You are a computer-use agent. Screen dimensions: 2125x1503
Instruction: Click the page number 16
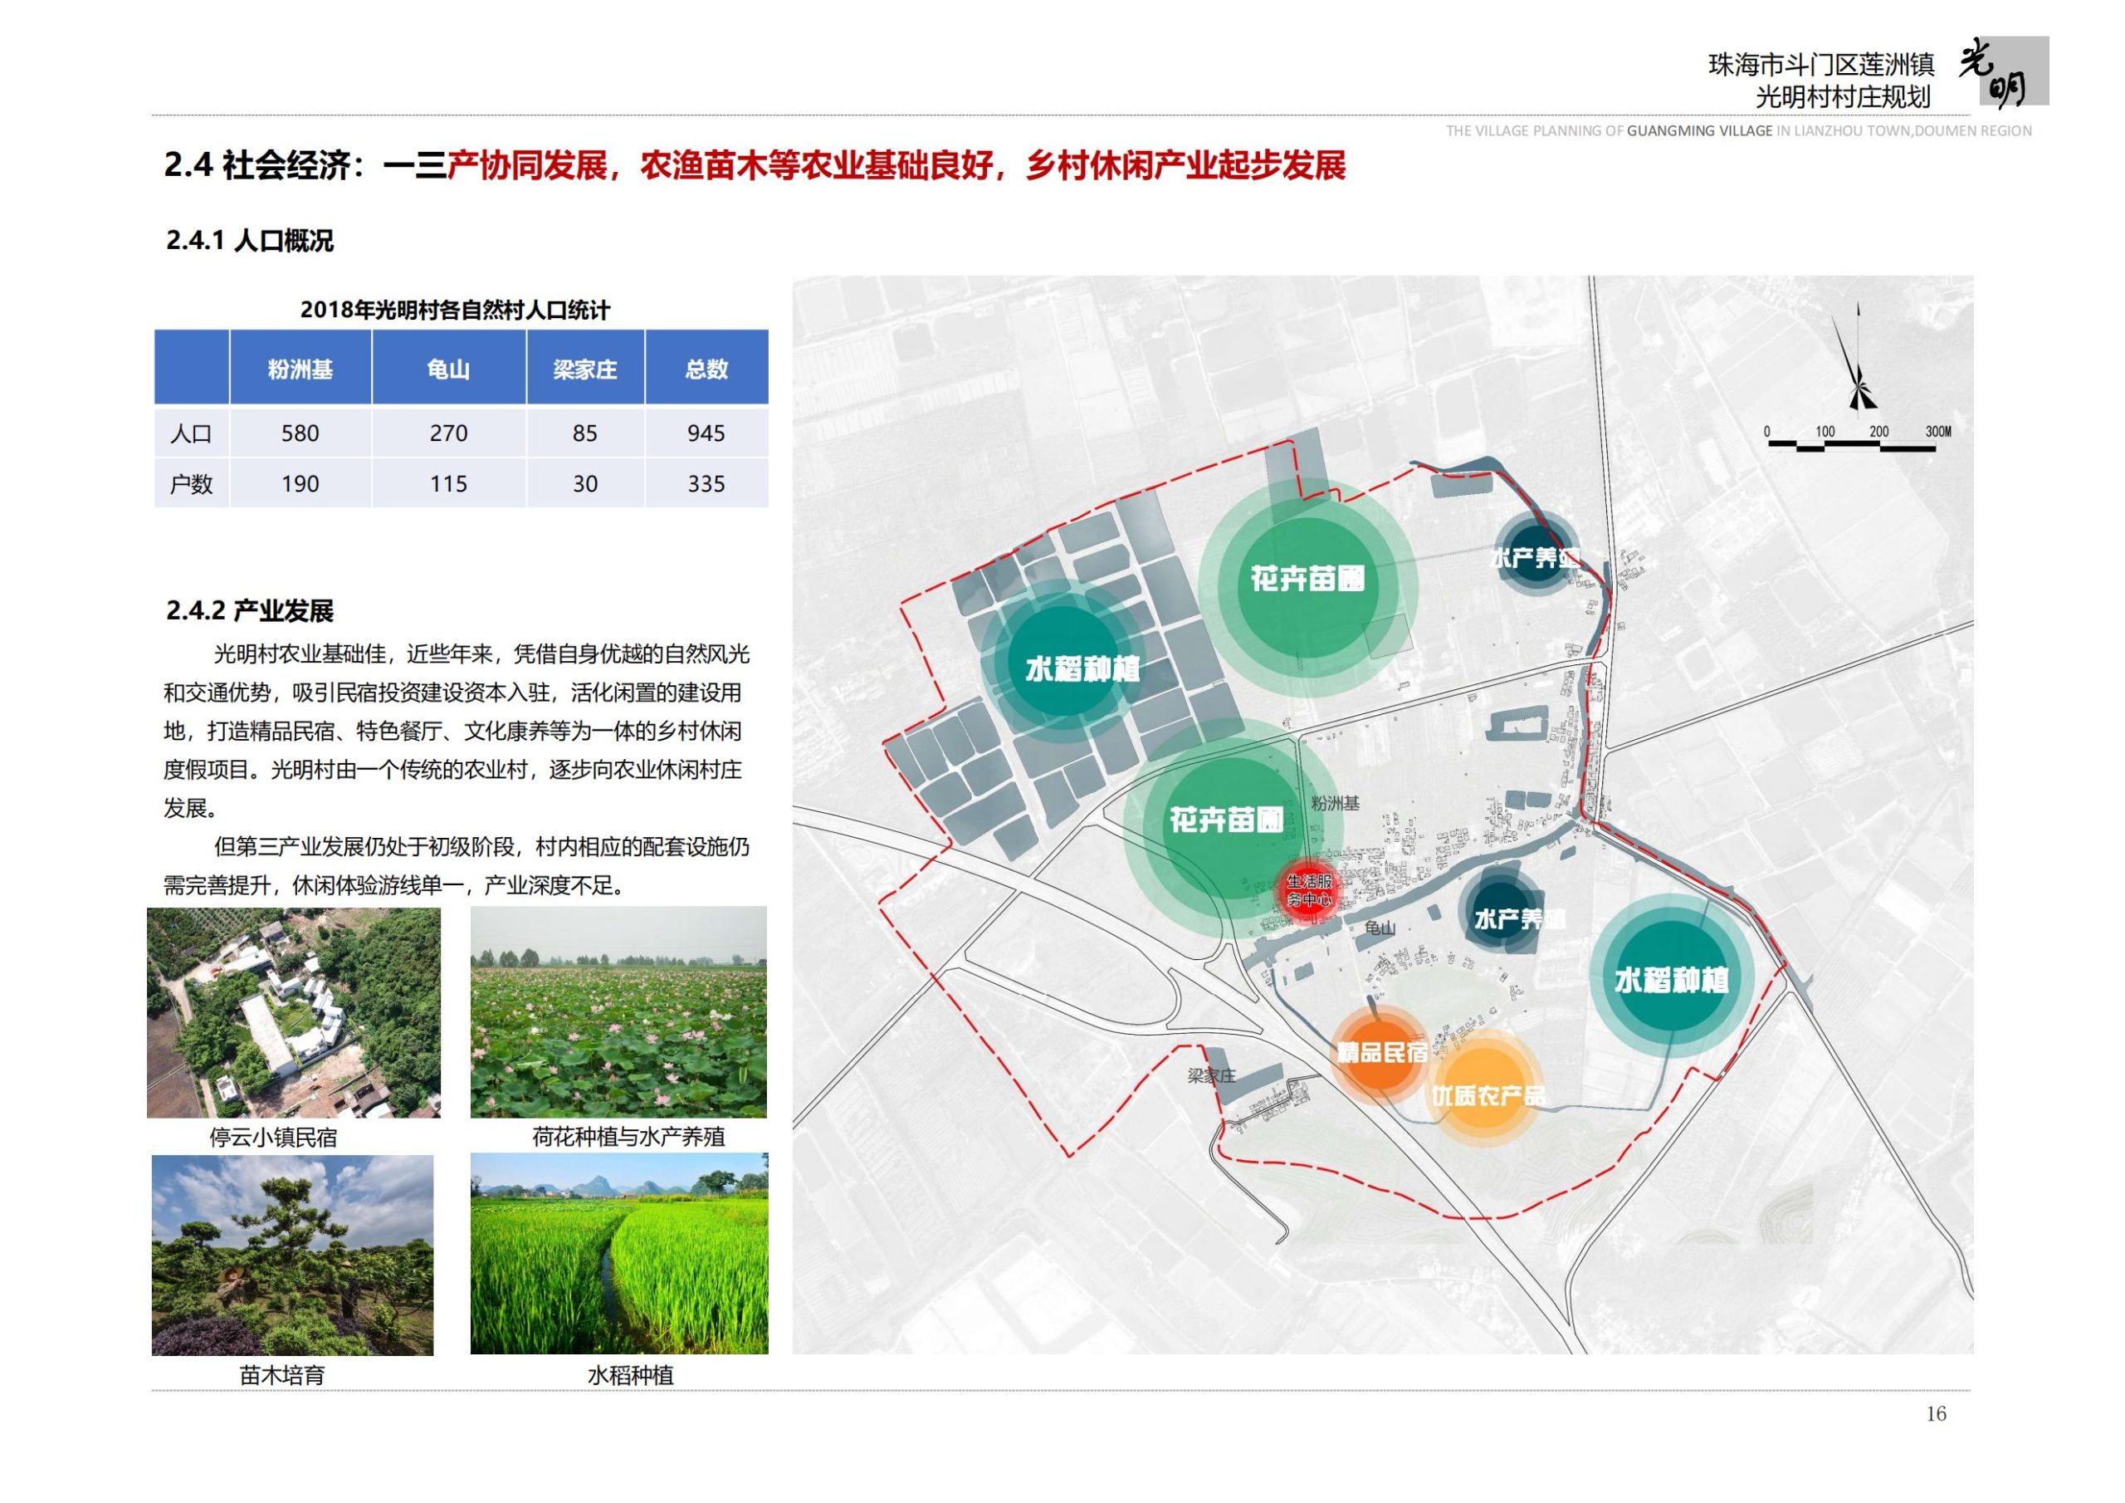click(x=1935, y=1413)
